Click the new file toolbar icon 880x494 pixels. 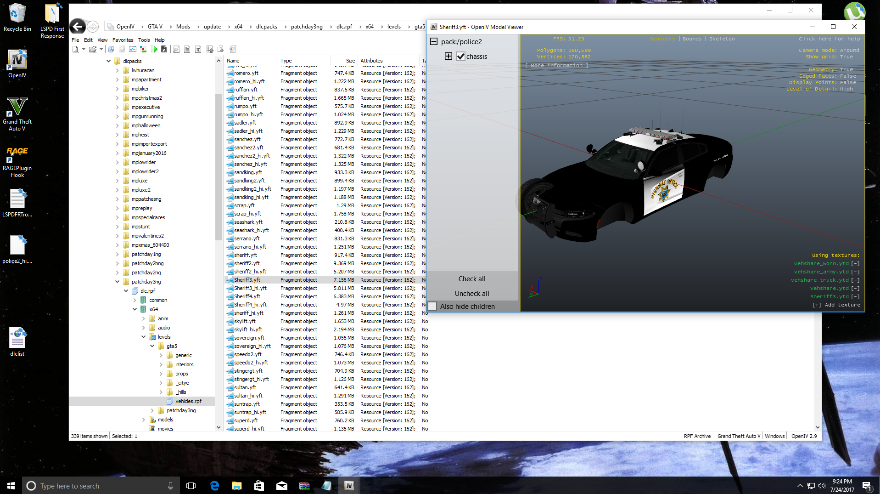75,49
